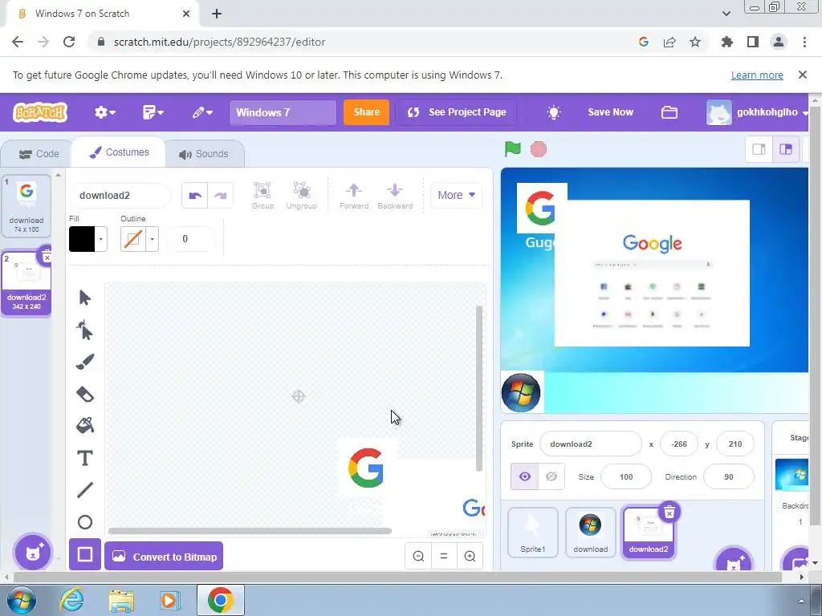Select the Windows 7 on Scratch browser tab
The image size is (822, 616).
coord(100,14)
